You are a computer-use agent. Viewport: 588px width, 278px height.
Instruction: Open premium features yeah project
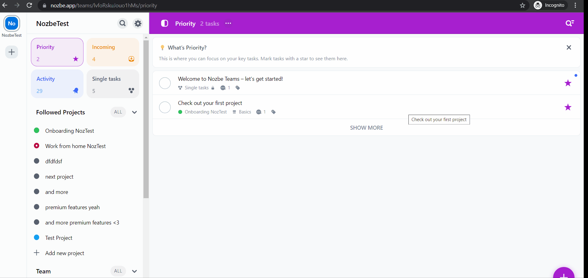pyautogui.click(x=73, y=207)
